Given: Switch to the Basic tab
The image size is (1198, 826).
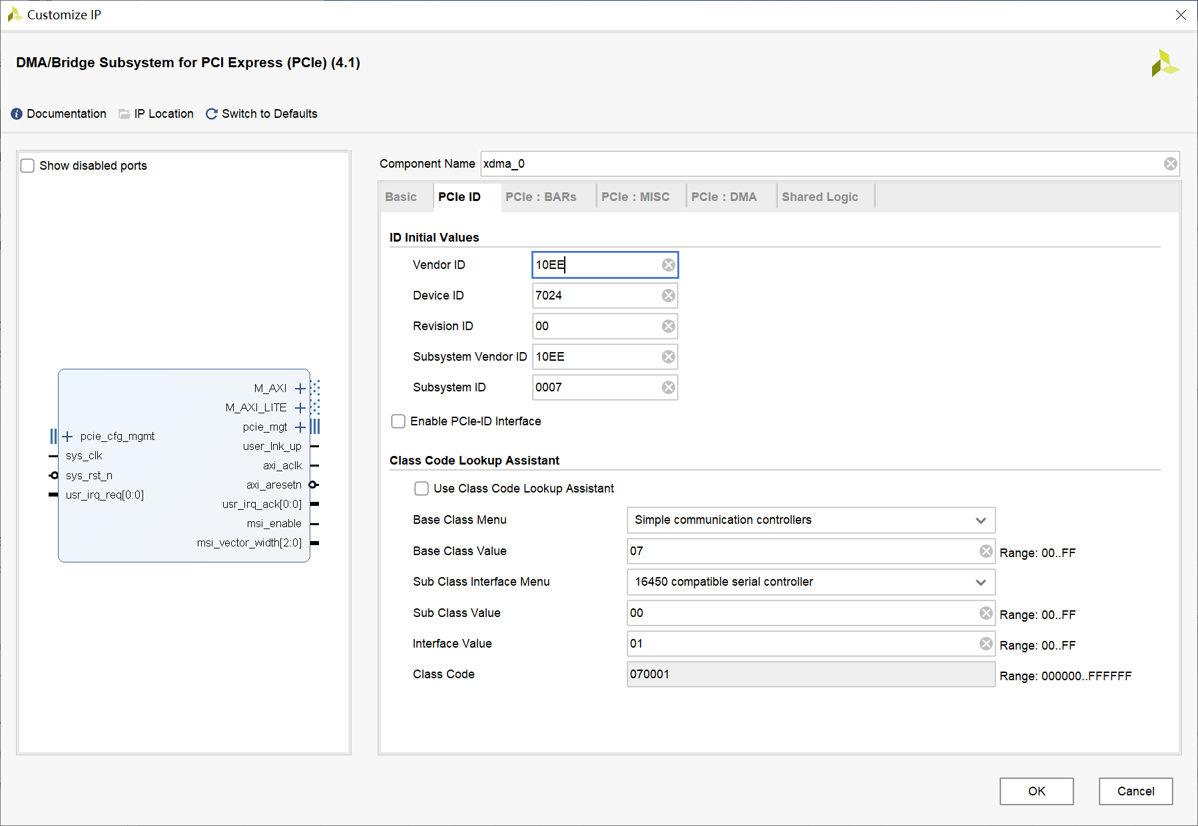Looking at the screenshot, I should click(401, 197).
